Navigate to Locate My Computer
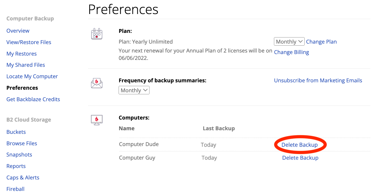 pyautogui.click(x=32, y=76)
